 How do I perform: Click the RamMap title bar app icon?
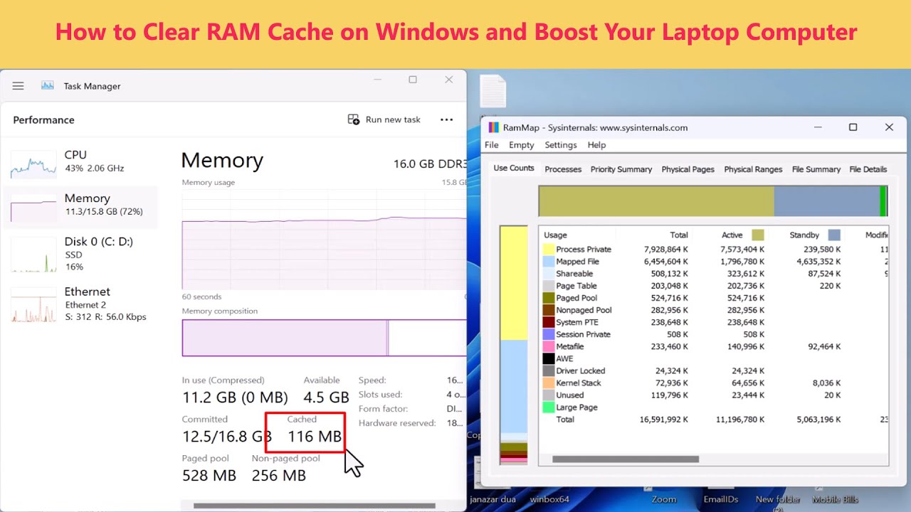[x=493, y=128]
